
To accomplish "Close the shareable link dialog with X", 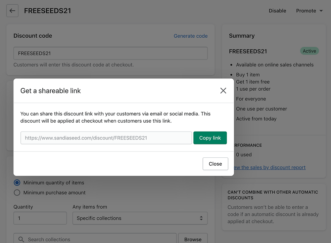I will click(223, 91).
